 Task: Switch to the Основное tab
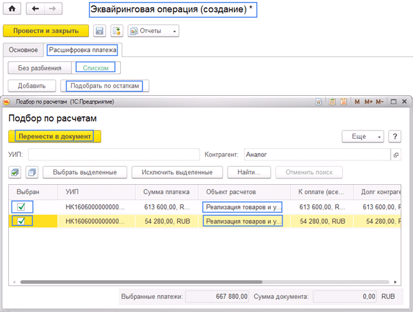(x=23, y=50)
